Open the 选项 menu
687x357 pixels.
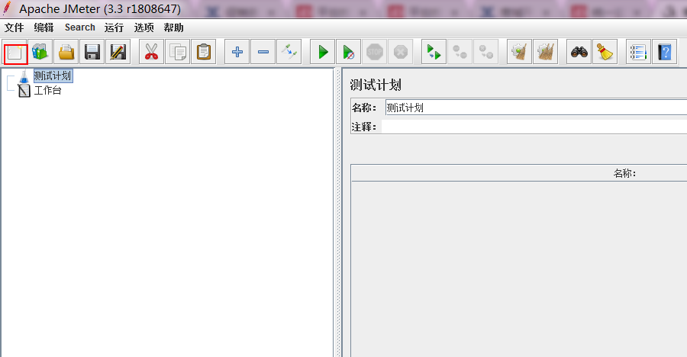pyautogui.click(x=144, y=27)
